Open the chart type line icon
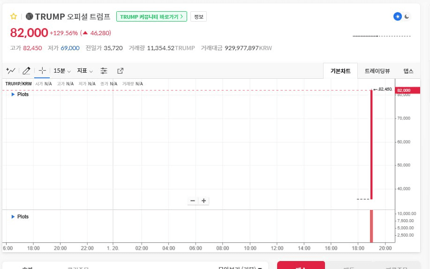The width and height of the screenshot is (430, 269). click(11, 71)
